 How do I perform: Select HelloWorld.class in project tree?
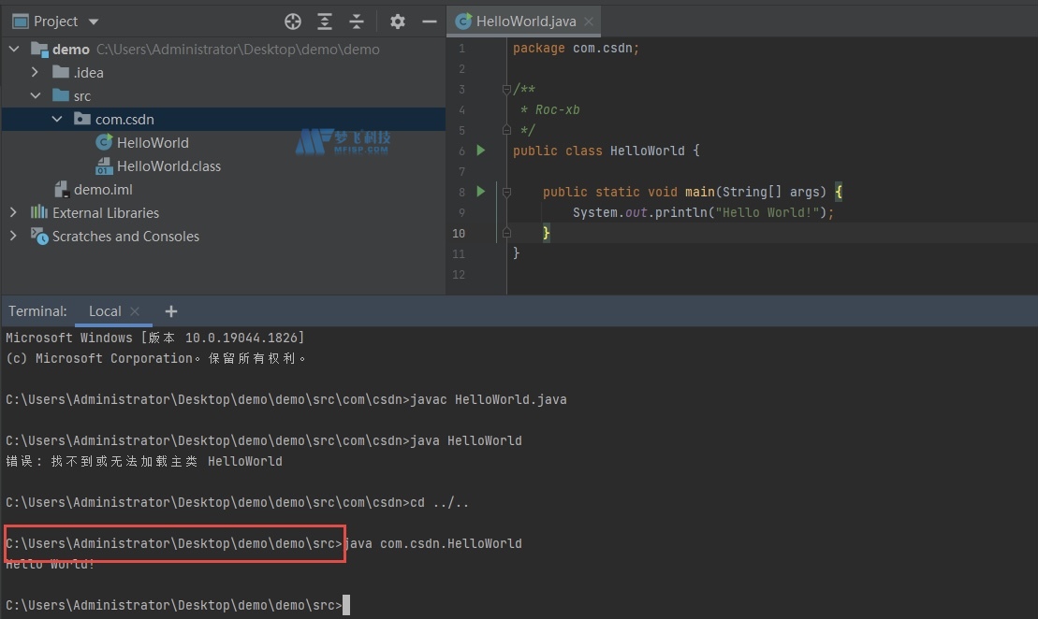tap(168, 166)
